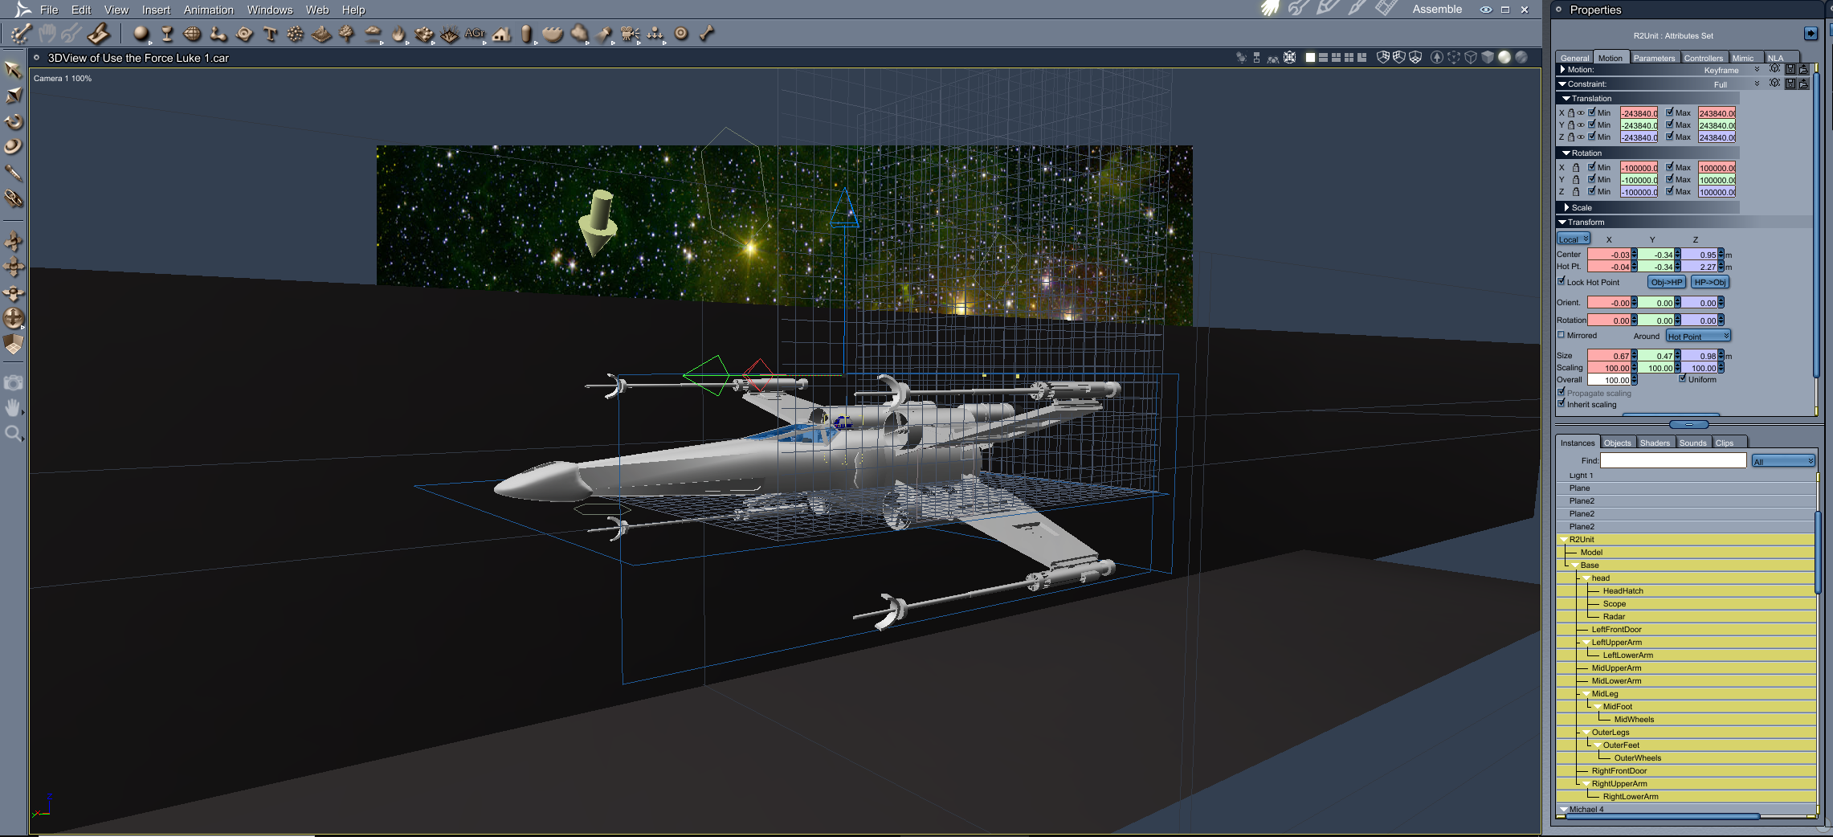This screenshot has width=1833, height=837.
Task: Click the house icon in the toolbar
Action: pos(502,34)
